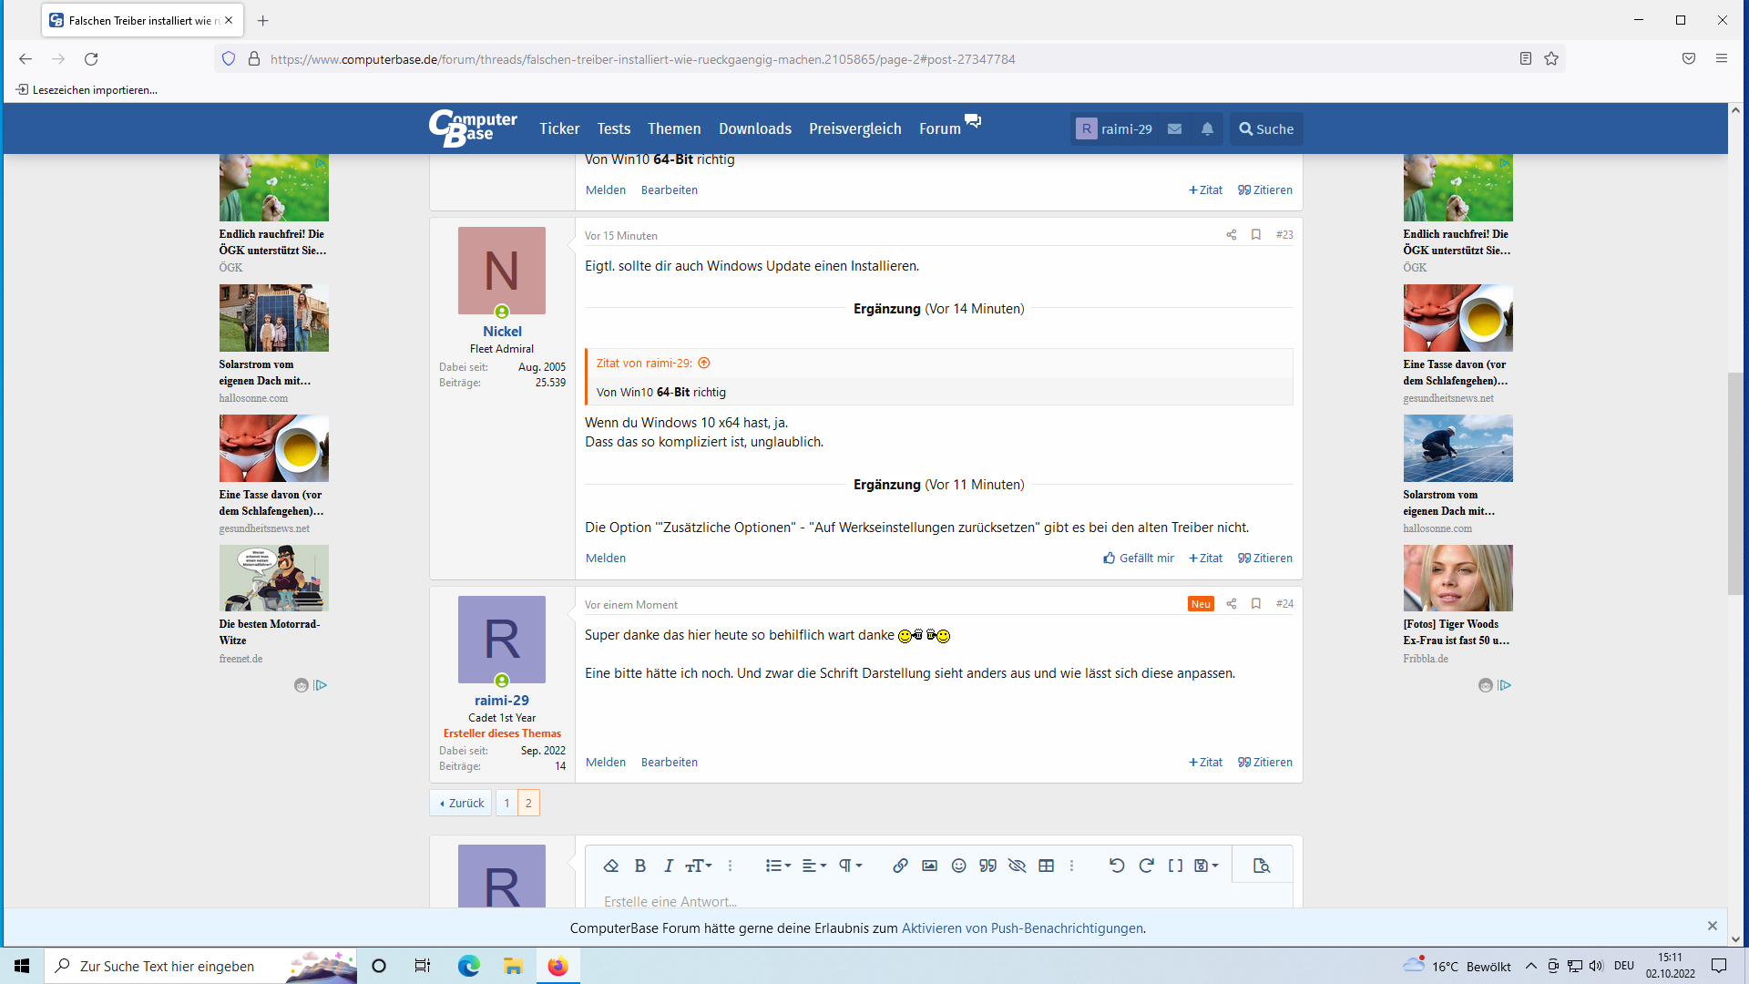Click the reply text input field

point(938,901)
